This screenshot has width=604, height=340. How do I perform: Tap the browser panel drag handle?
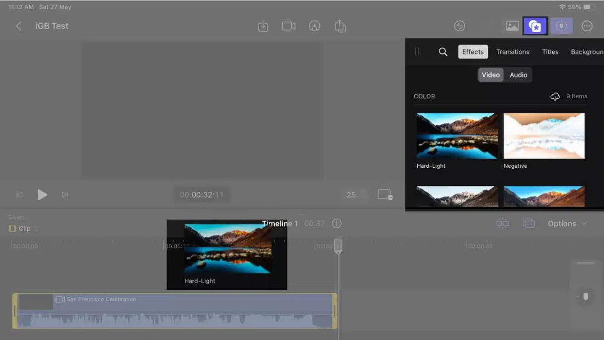(417, 52)
